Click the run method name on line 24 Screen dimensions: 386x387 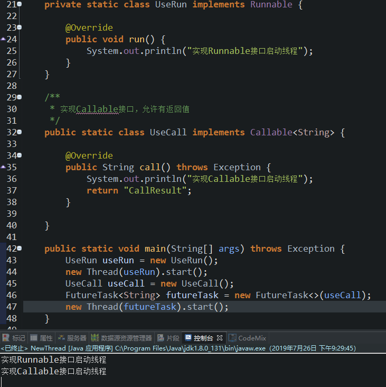pos(137,39)
